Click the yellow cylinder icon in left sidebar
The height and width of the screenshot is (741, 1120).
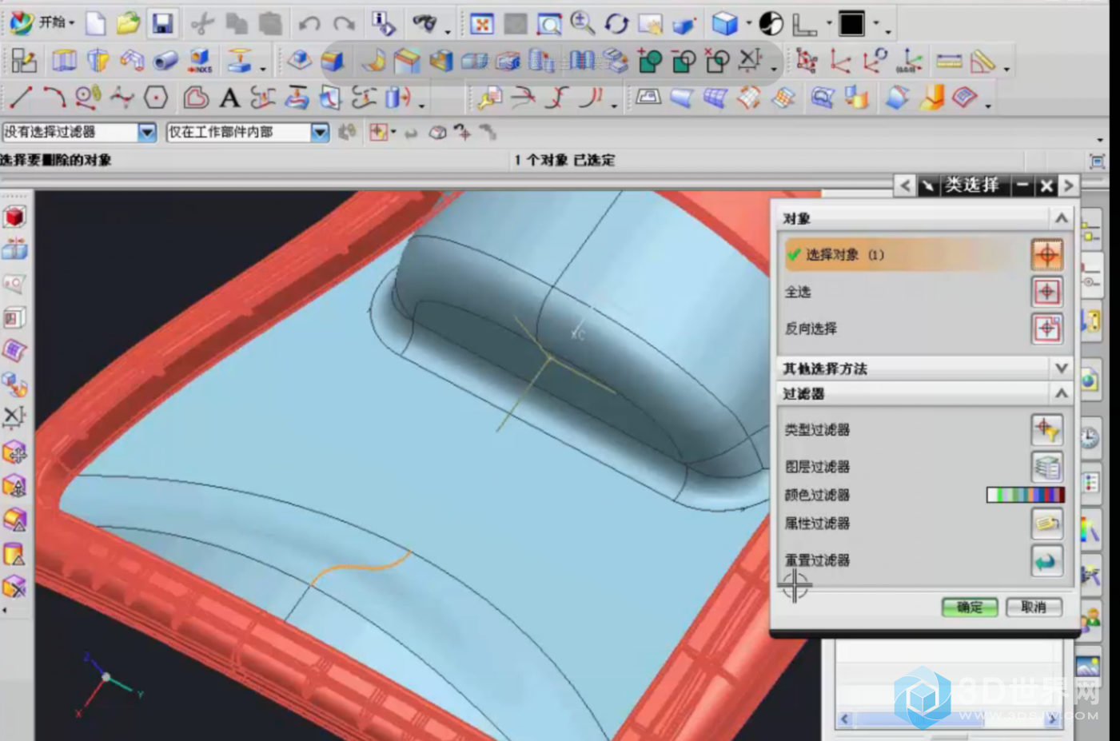(14, 554)
